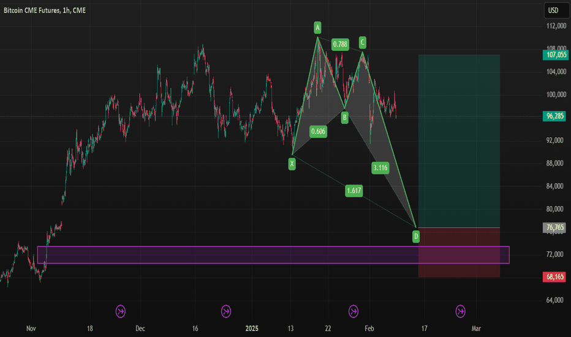This screenshot has width=571, height=337.
Task: Click the 112,000 price axis label
Action: tap(556, 26)
